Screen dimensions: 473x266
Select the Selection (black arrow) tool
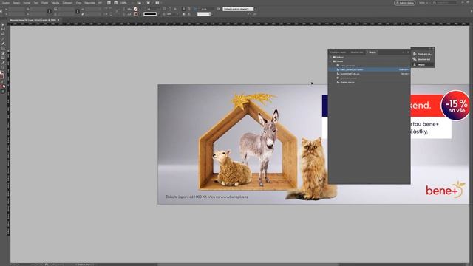3,24
